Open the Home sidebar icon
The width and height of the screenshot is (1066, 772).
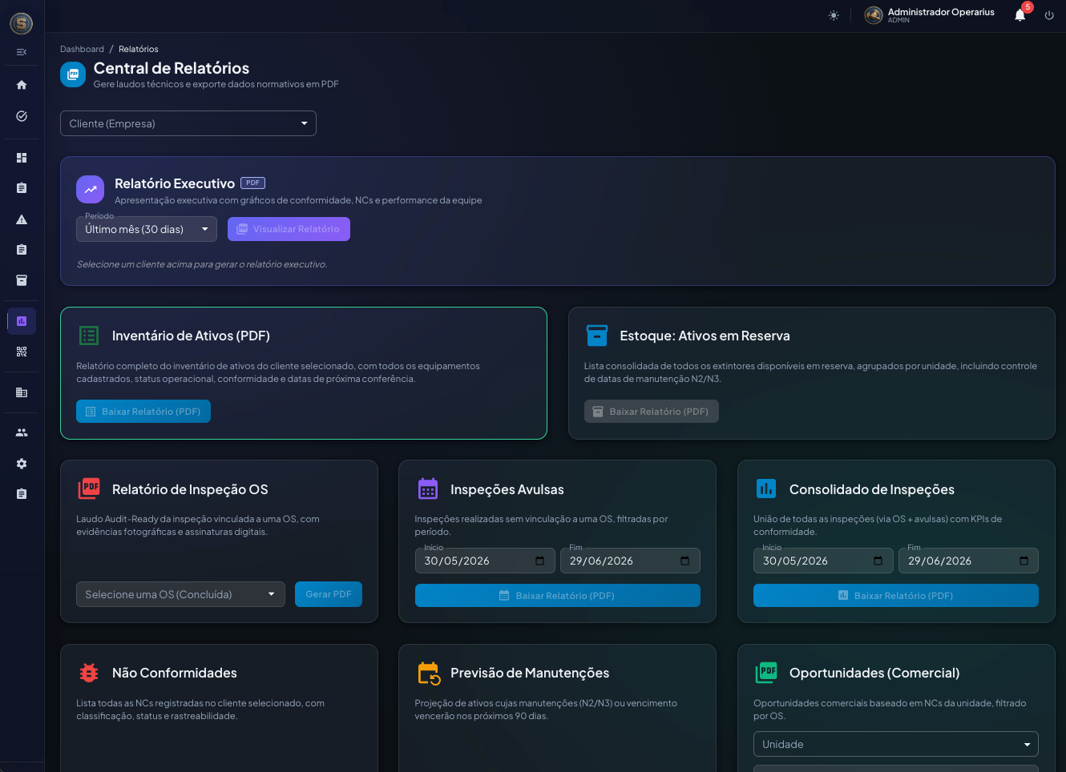pos(22,85)
